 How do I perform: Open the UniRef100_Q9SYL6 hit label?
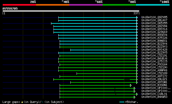tap(154, 29)
